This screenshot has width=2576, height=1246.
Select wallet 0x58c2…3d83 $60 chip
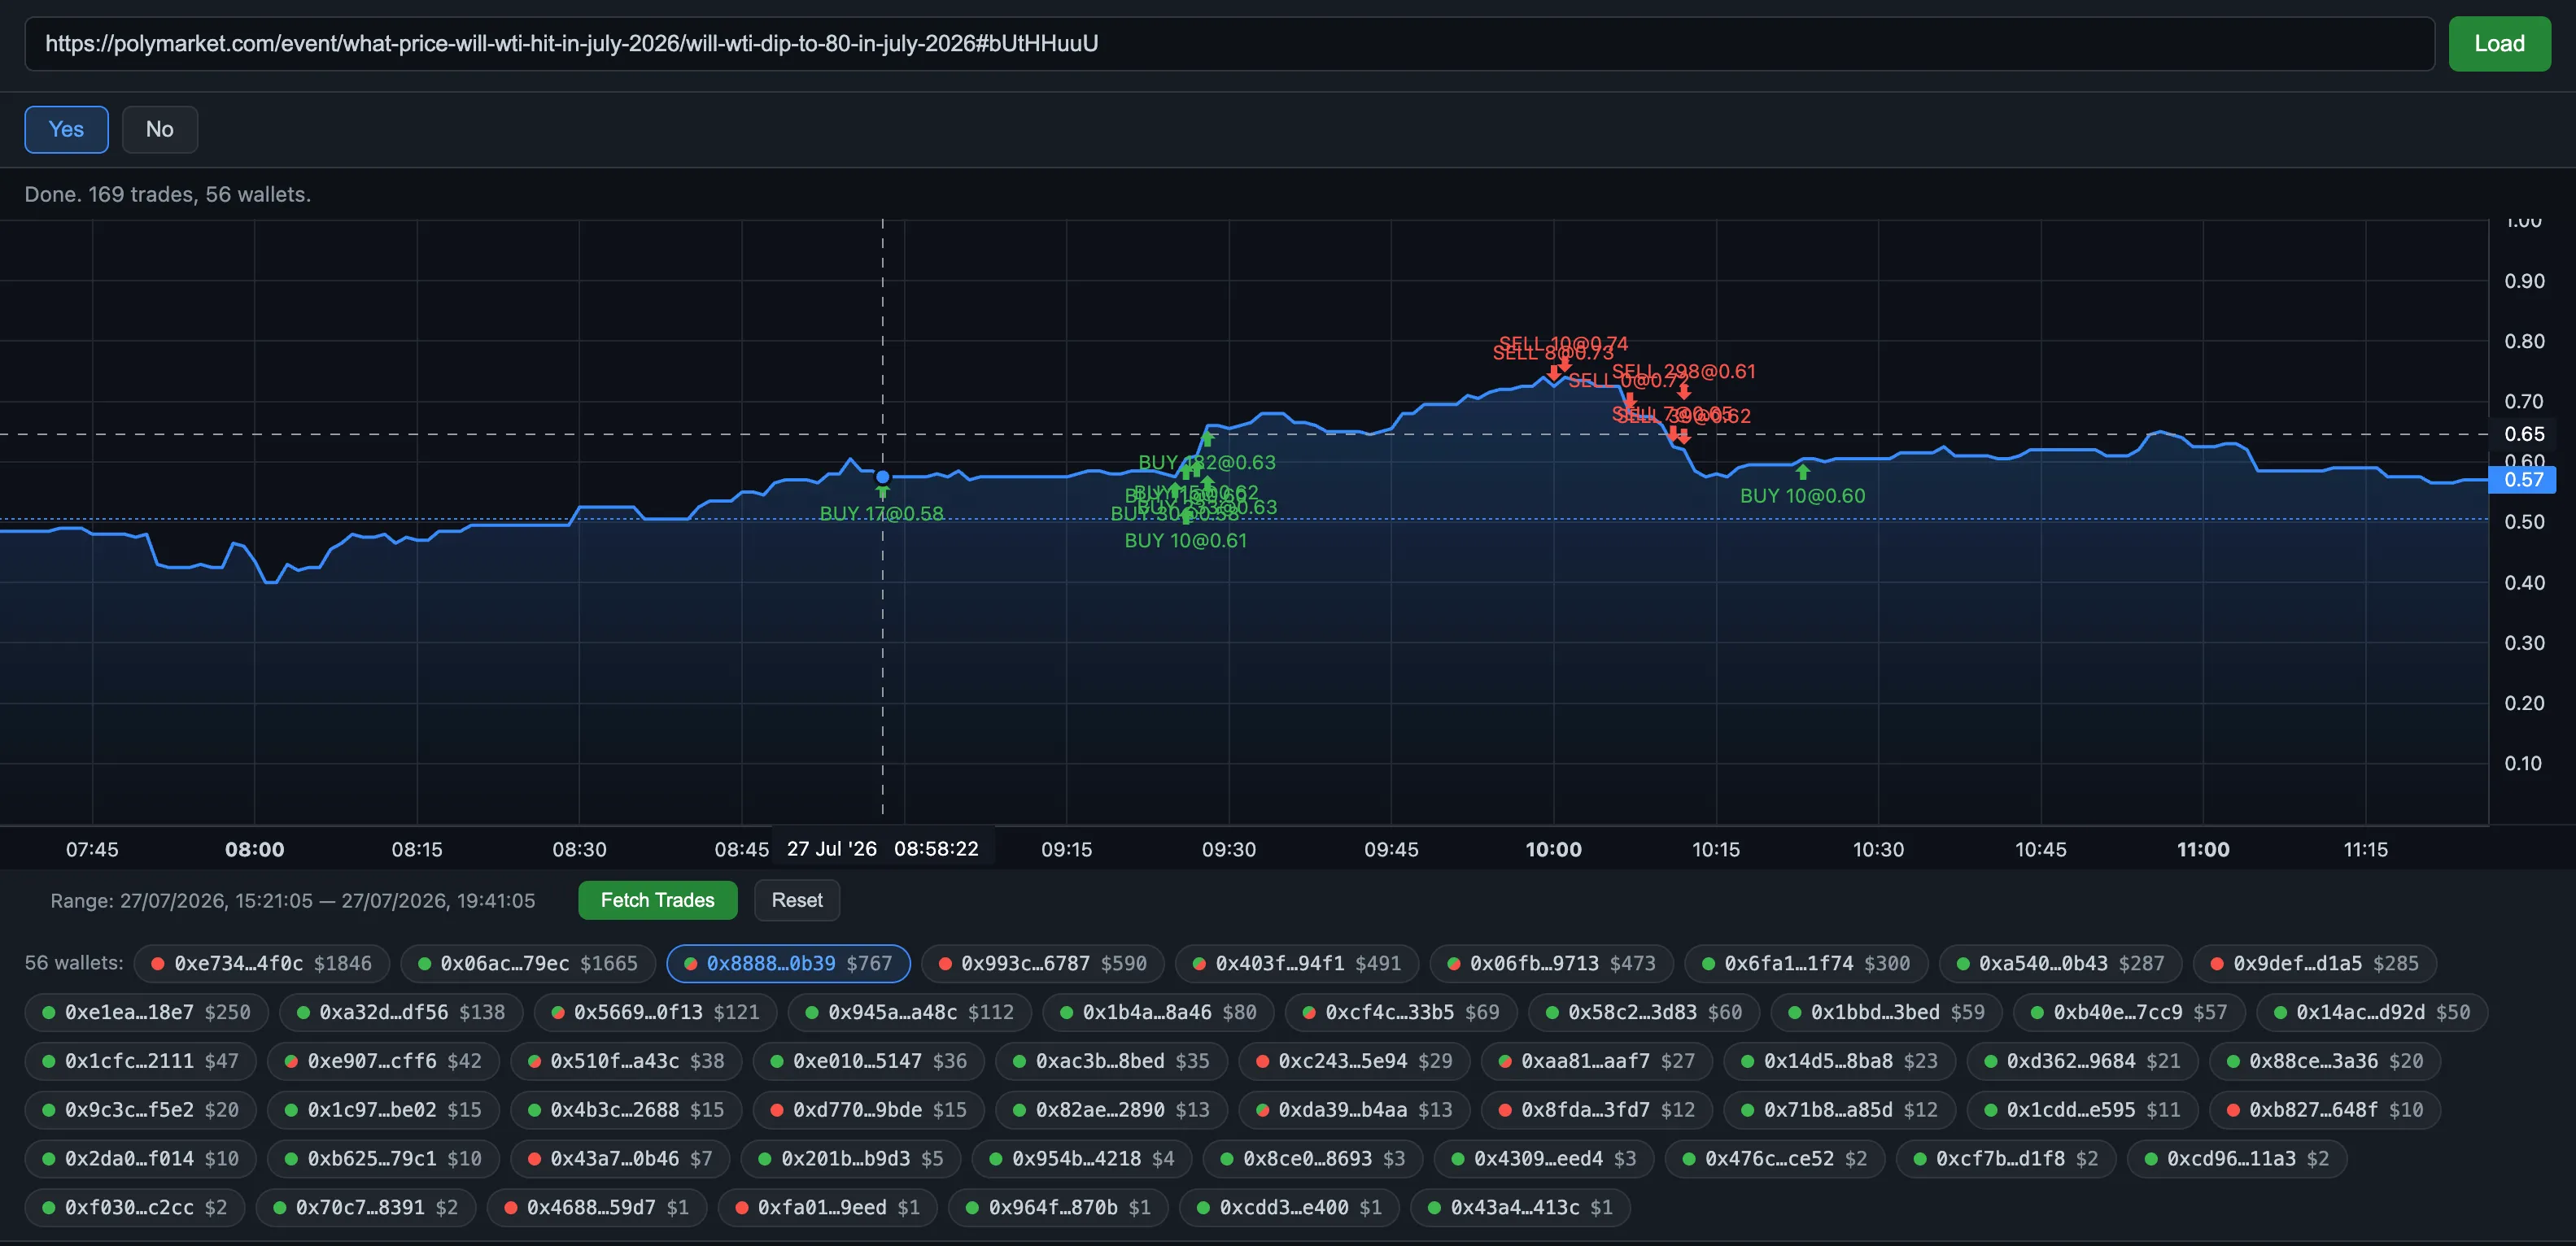pyautogui.click(x=1644, y=1013)
